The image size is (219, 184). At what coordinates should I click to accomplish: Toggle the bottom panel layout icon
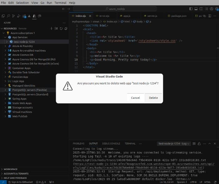click(x=196, y=9)
